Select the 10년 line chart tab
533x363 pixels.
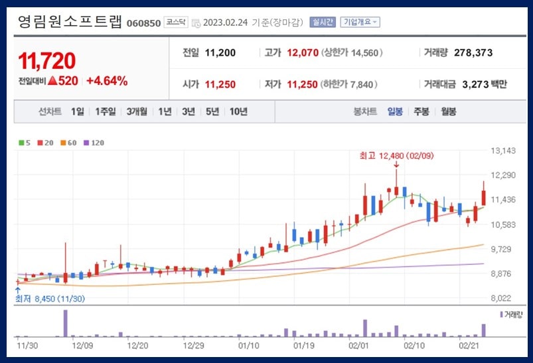pyautogui.click(x=238, y=111)
